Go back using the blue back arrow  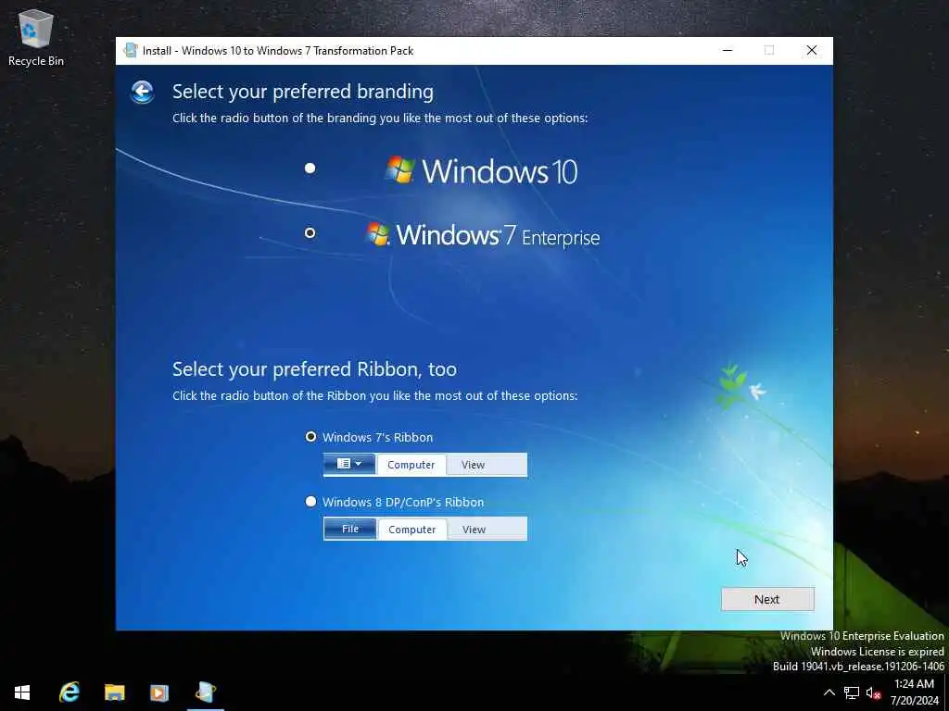click(x=142, y=92)
